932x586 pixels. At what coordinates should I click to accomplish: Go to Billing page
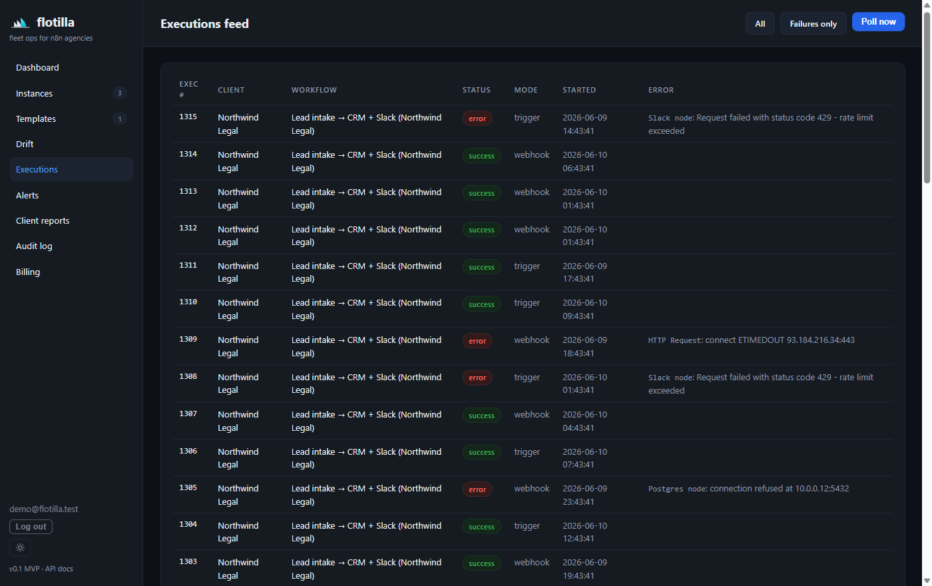pyautogui.click(x=71, y=272)
